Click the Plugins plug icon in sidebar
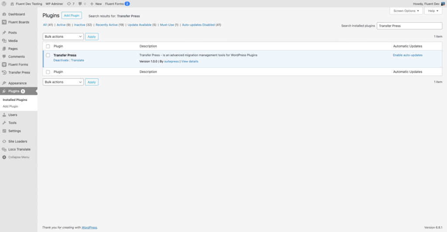Viewport: 447px width, 232px height. point(4,91)
